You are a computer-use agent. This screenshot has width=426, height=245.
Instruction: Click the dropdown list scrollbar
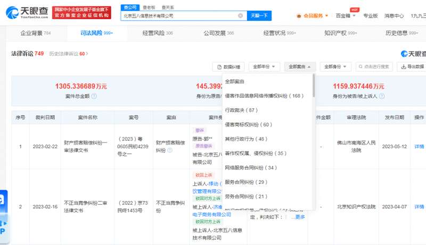click(314, 86)
